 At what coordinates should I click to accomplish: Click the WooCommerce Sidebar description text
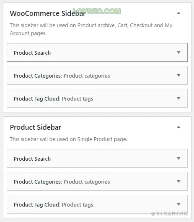(91, 29)
